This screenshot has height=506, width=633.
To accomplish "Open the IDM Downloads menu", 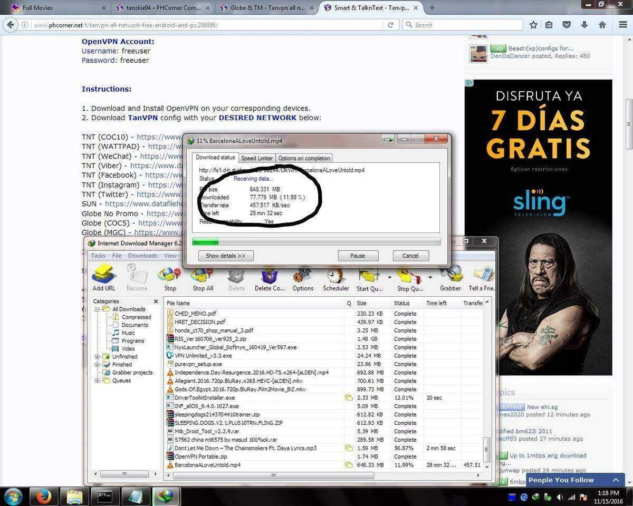I will pyautogui.click(x=142, y=256).
